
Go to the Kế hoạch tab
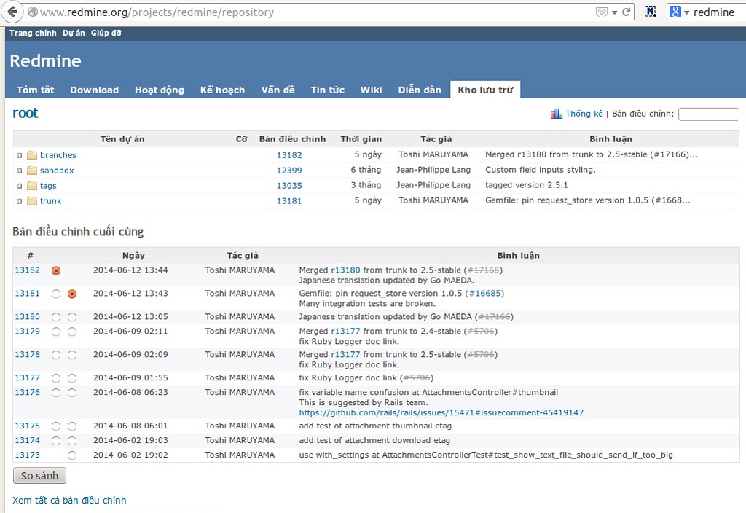click(222, 90)
